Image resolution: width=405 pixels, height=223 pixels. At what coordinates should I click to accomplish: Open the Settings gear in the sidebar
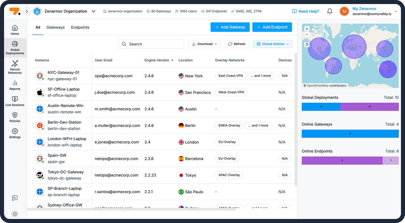tap(15, 134)
